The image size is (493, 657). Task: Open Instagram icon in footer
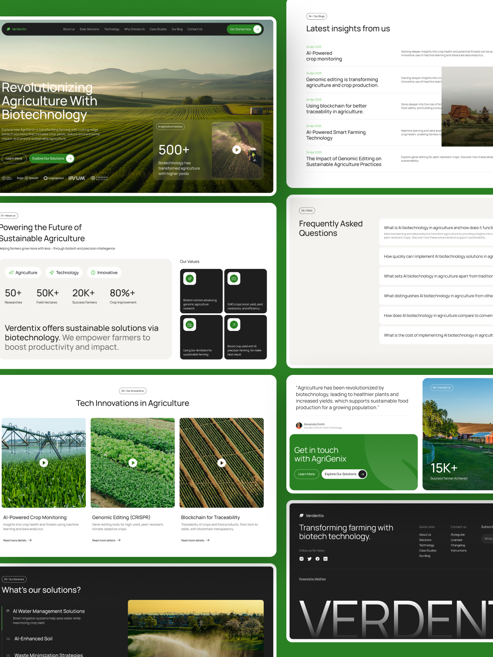pos(302,559)
